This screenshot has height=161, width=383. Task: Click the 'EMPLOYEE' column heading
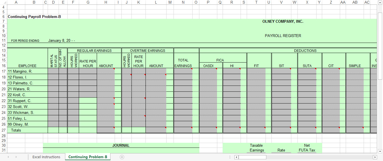click(27, 66)
